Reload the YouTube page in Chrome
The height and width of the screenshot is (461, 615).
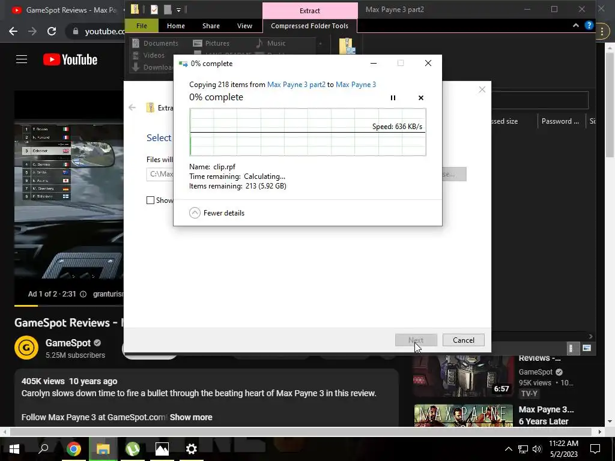[x=52, y=31]
